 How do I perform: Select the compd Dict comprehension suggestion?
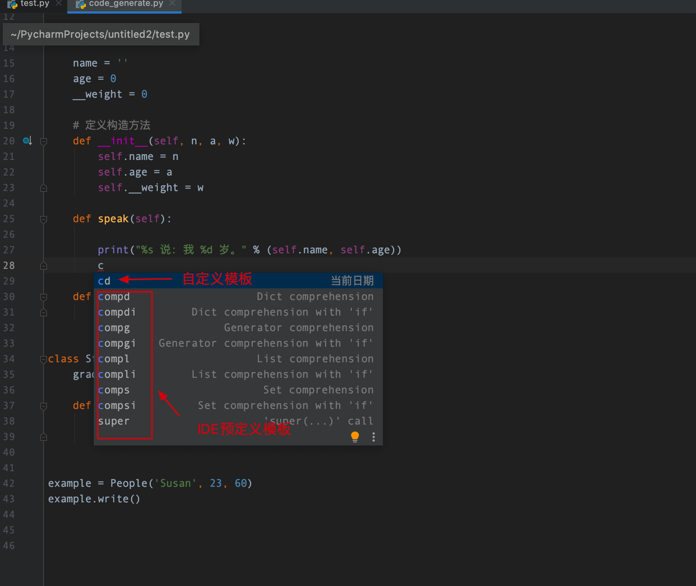pos(238,297)
